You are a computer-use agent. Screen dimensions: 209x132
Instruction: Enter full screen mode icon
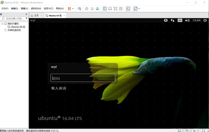pos(116,9)
